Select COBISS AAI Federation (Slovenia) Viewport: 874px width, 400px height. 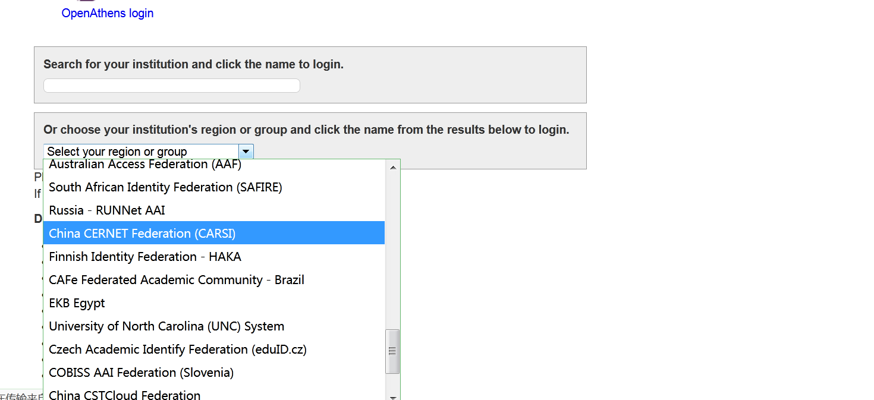coord(142,373)
